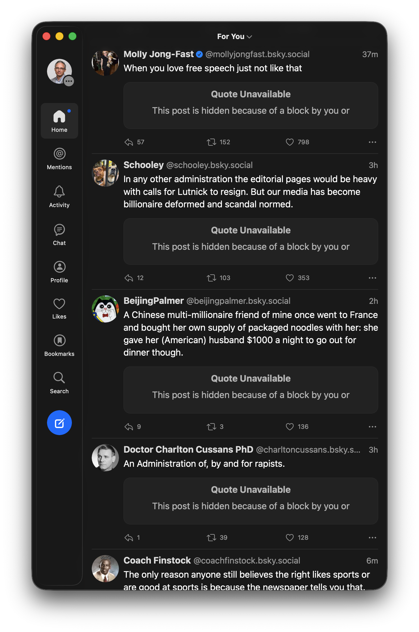Toggle repost on Schooley's post
The height and width of the screenshot is (632, 419).
click(211, 278)
